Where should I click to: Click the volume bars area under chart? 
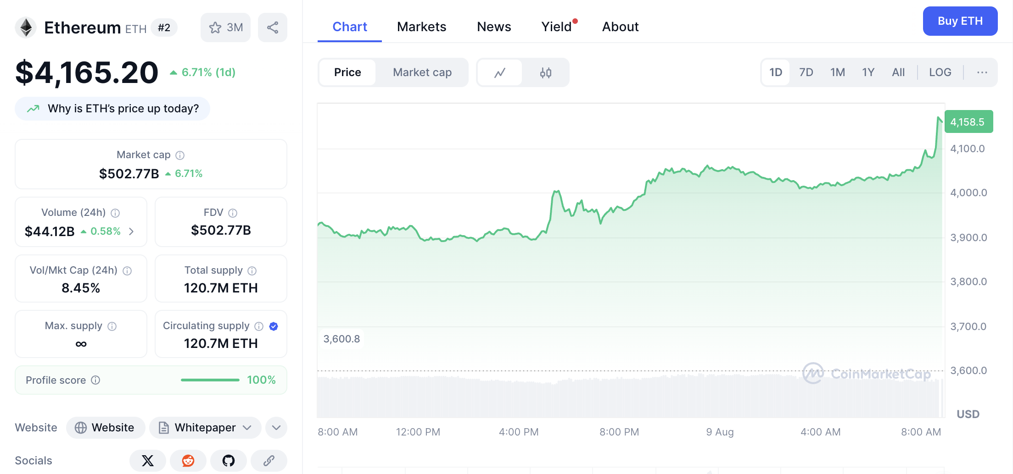tap(630, 397)
